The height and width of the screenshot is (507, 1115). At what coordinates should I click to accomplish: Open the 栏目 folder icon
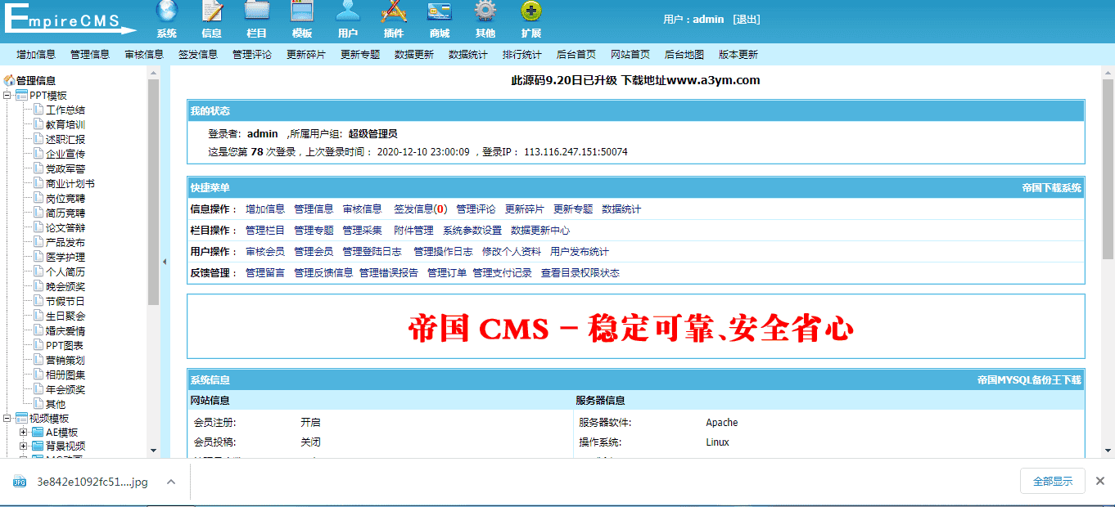coord(257,11)
